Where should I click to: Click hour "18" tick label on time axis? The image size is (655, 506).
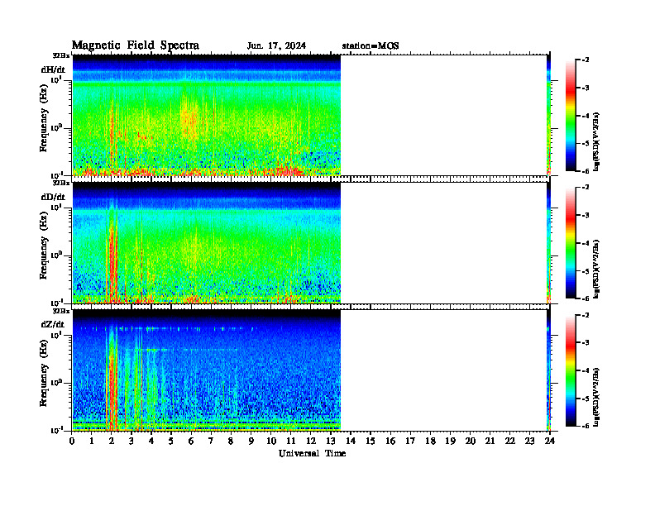430,441
